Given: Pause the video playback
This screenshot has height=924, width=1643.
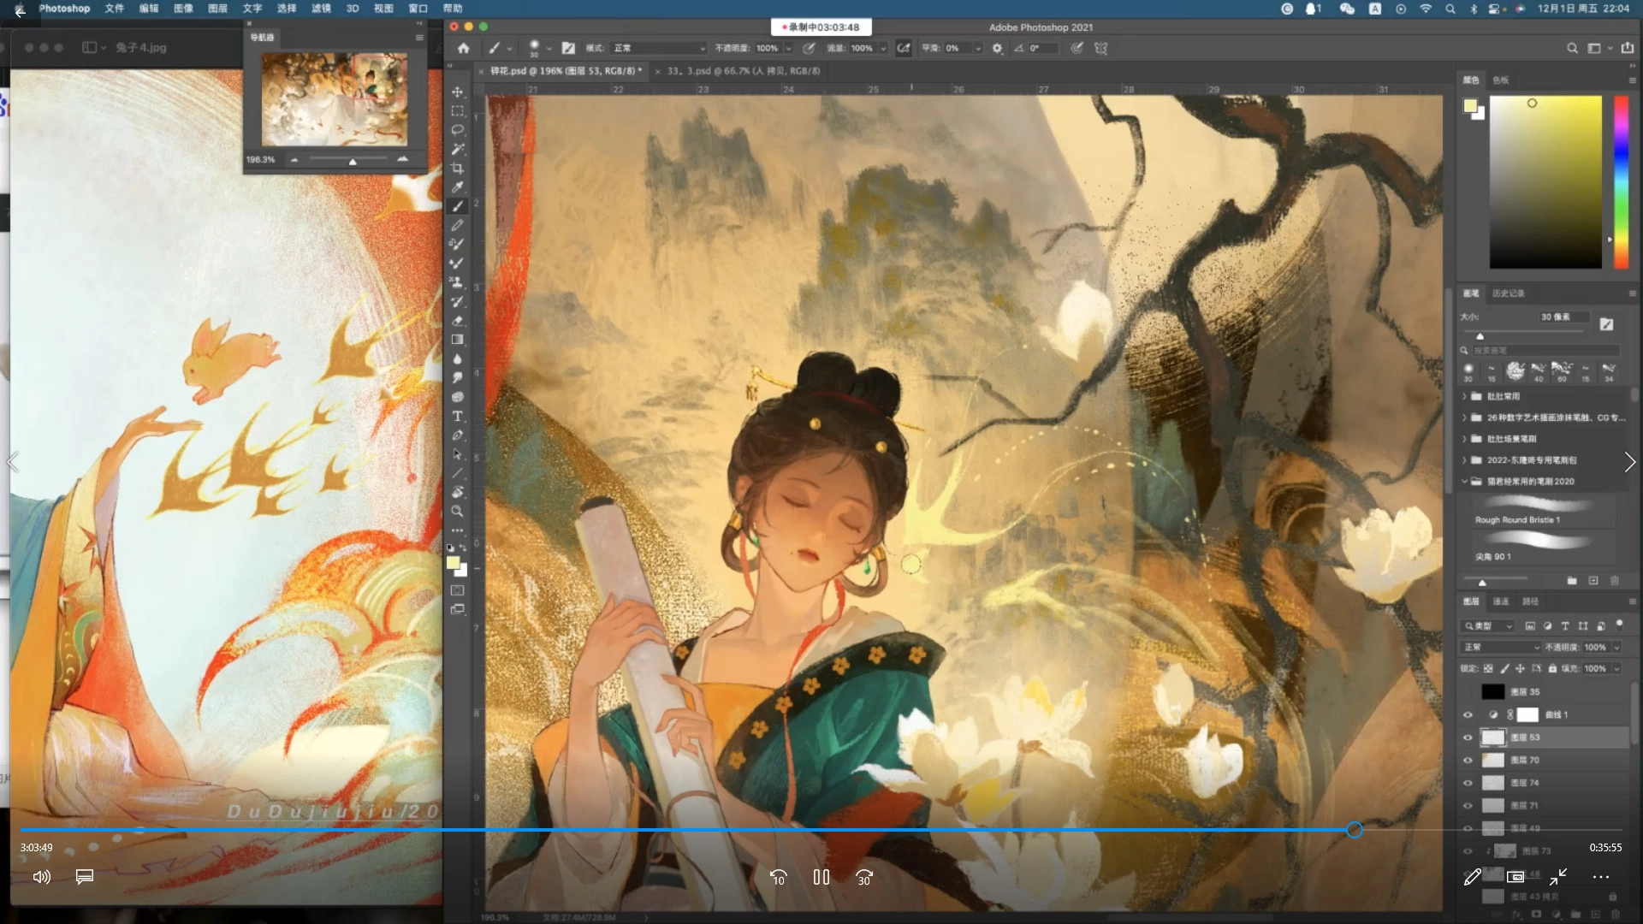Looking at the screenshot, I should point(821,877).
